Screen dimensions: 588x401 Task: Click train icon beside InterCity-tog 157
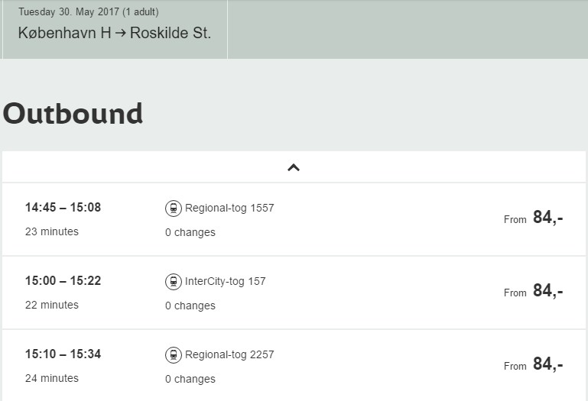point(174,281)
